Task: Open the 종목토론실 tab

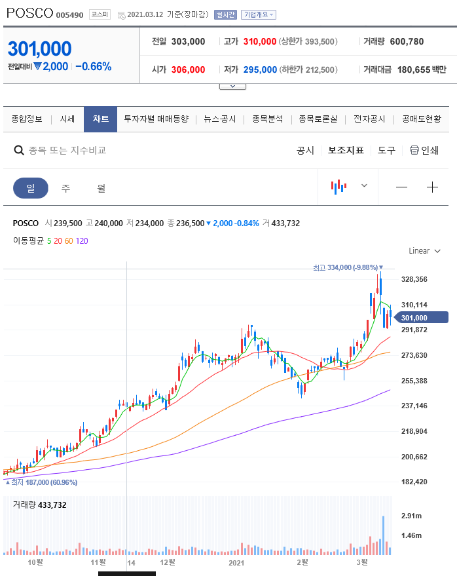Action: [x=318, y=119]
